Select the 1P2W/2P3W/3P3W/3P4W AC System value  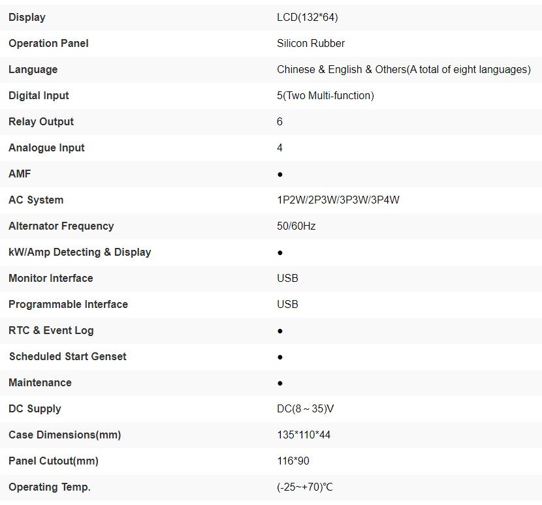(338, 200)
